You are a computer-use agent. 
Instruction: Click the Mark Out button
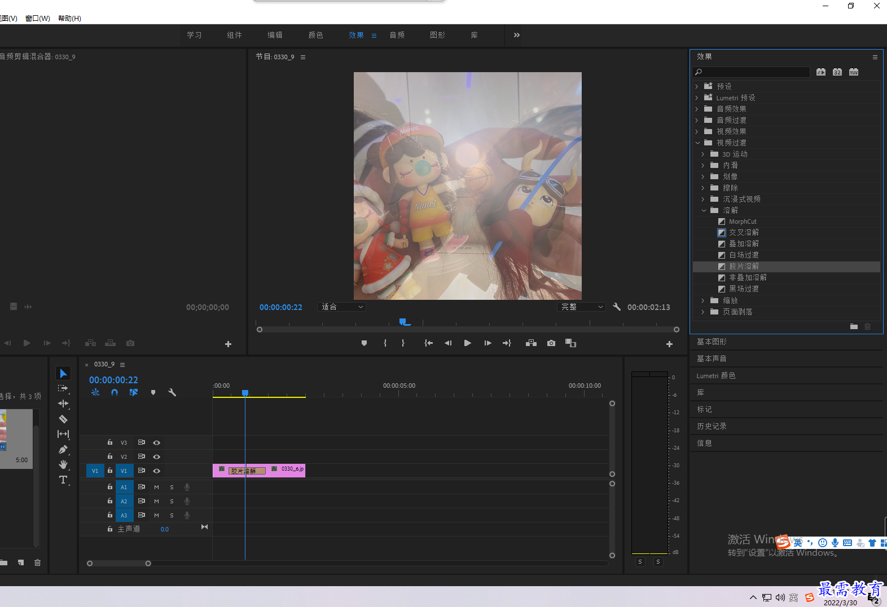(403, 343)
